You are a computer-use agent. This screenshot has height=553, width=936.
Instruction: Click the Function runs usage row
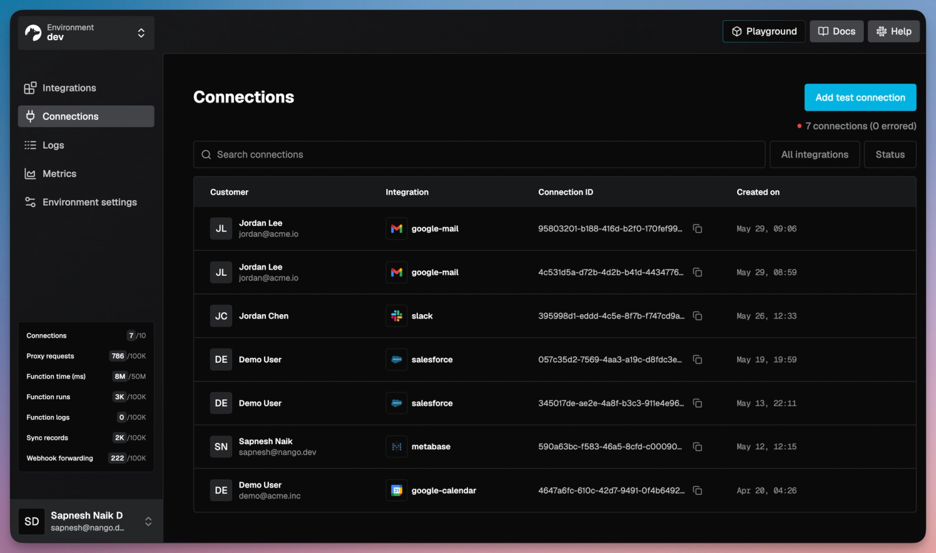tap(86, 397)
